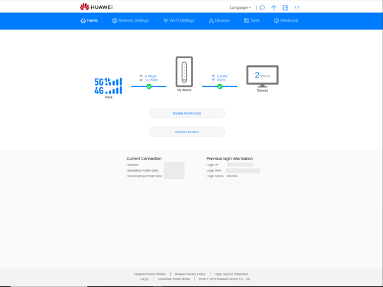This screenshot has width=383, height=287.
Task: Click the green checkmark on Wi-Fi connection line
Action: pyautogui.click(x=220, y=86)
